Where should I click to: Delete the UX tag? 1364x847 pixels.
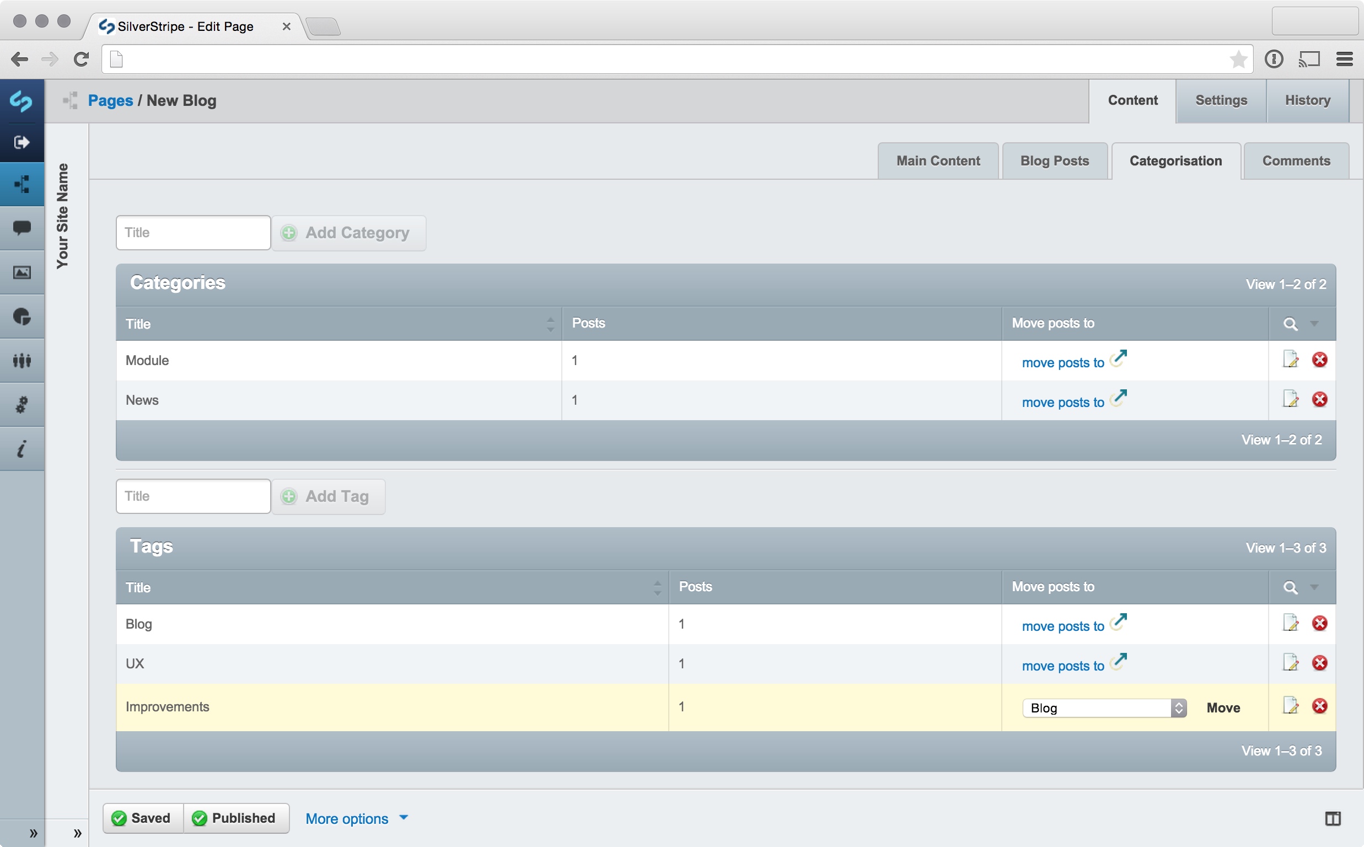click(x=1319, y=663)
